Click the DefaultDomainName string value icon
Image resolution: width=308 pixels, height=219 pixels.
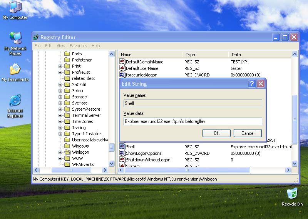click(x=122, y=61)
